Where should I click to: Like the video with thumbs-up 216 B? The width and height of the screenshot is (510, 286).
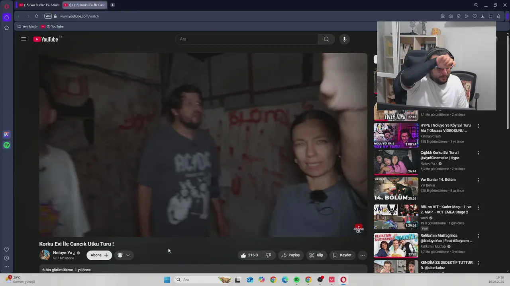249,255
